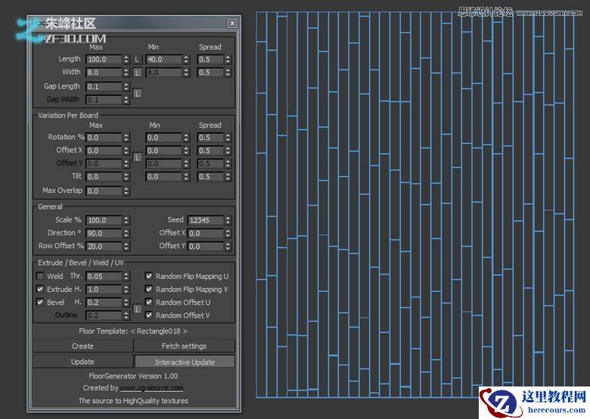Click the Update button

pos(82,362)
